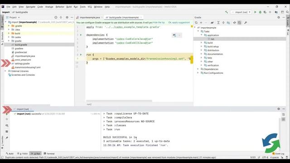Open Run panel gear settings

[279, 109]
